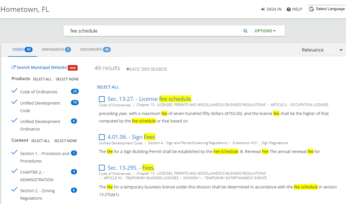Check the box for 4.01.06 Sign Fees
Viewport: 346px width, 204px height.
pos(102,137)
